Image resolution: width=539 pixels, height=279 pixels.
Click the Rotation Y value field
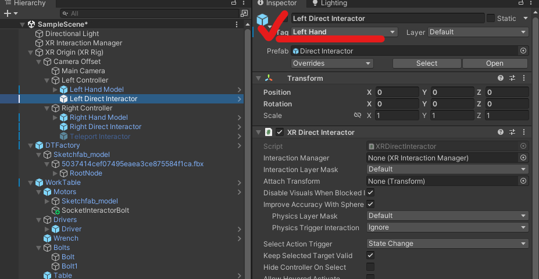[x=452, y=104]
